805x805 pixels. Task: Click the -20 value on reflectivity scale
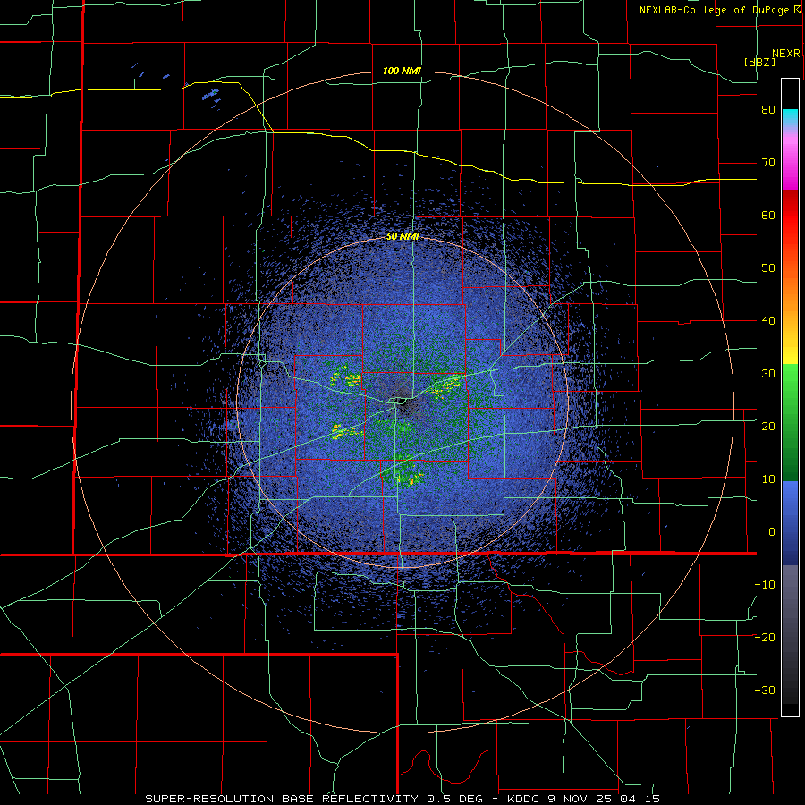tap(765, 637)
